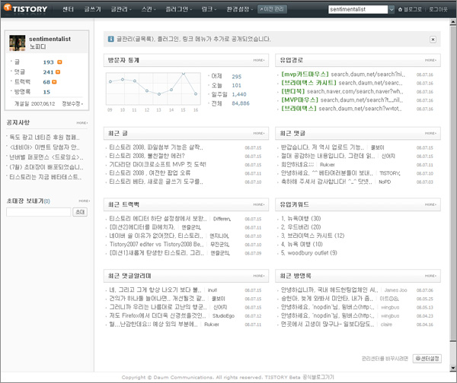Screen dimensions: 457x383
Task: Click the orange icon beside 댓글 241
Action: click(x=58, y=72)
